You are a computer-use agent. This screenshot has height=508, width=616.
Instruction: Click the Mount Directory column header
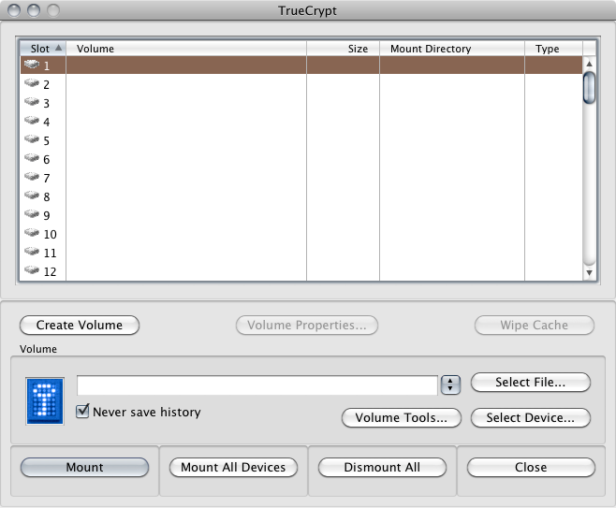coord(452,49)
